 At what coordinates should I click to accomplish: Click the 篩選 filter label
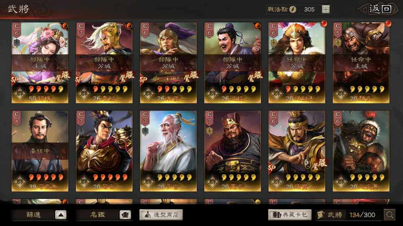34,215
